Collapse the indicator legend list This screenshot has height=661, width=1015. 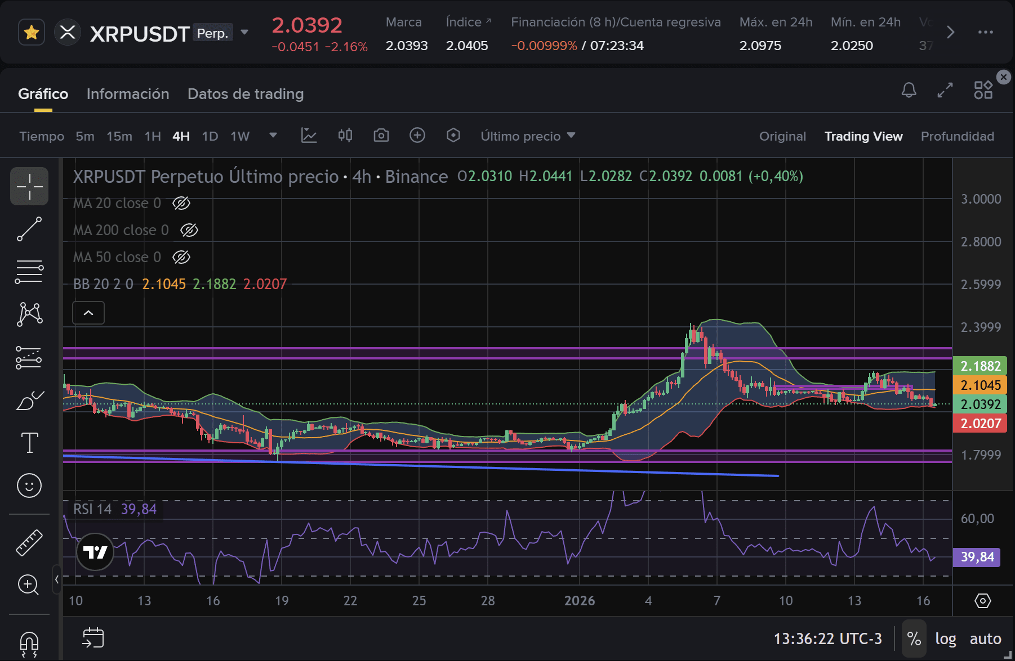[x=88, y=313]
